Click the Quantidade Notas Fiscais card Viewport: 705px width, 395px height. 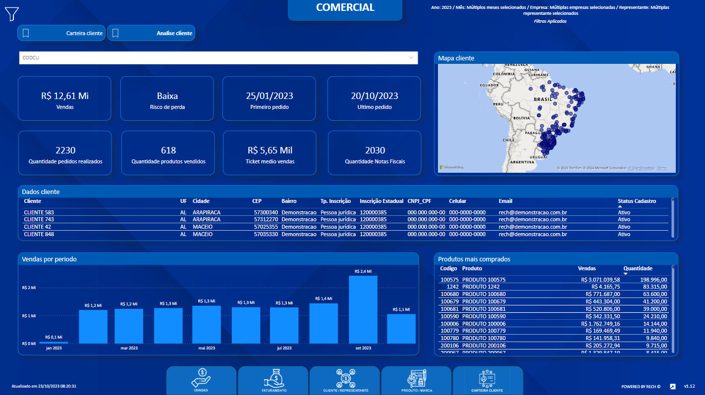point(375,153)
